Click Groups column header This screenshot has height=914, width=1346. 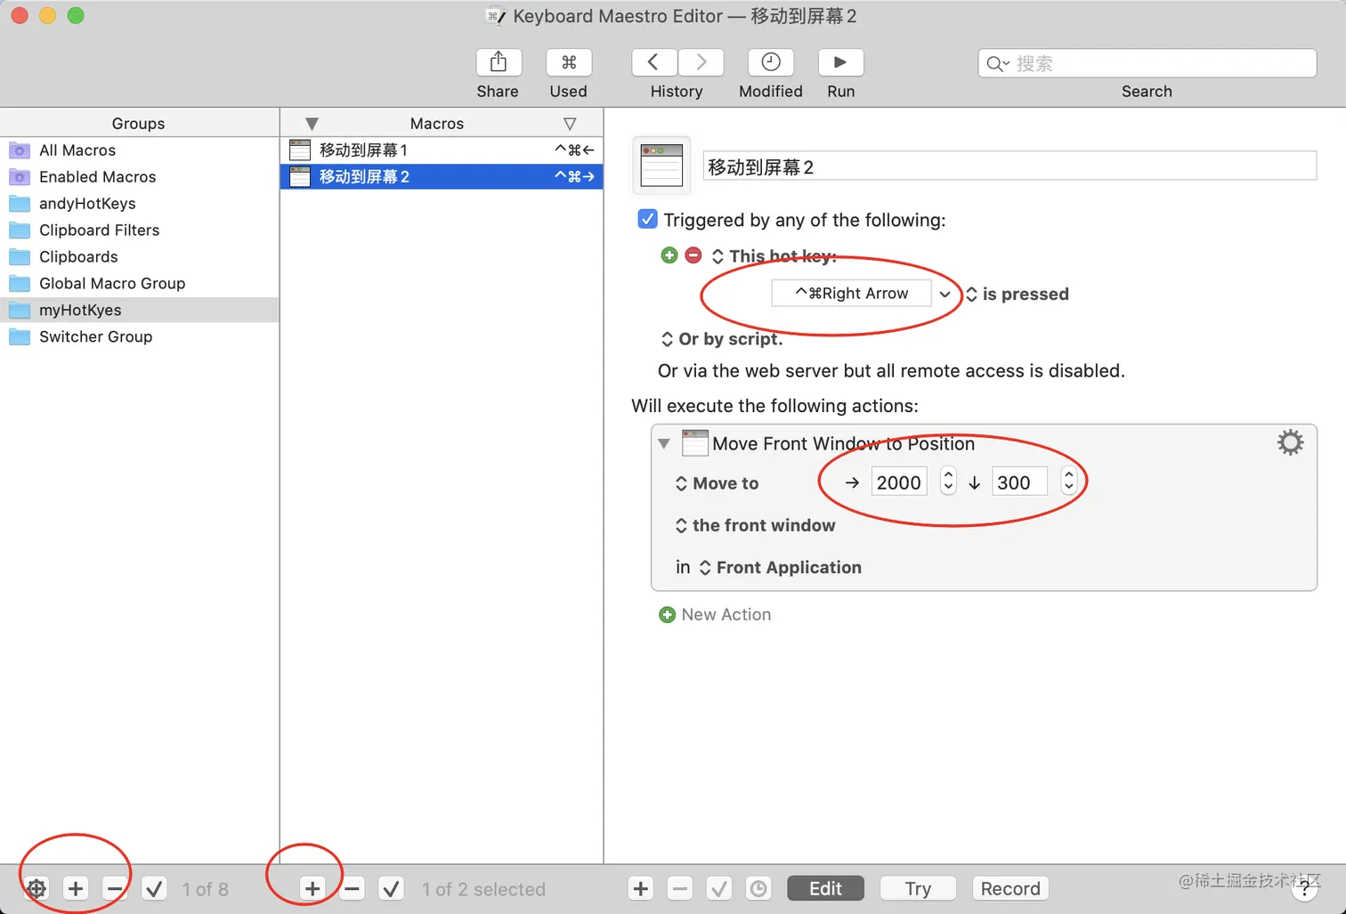(x=139, y=124)
